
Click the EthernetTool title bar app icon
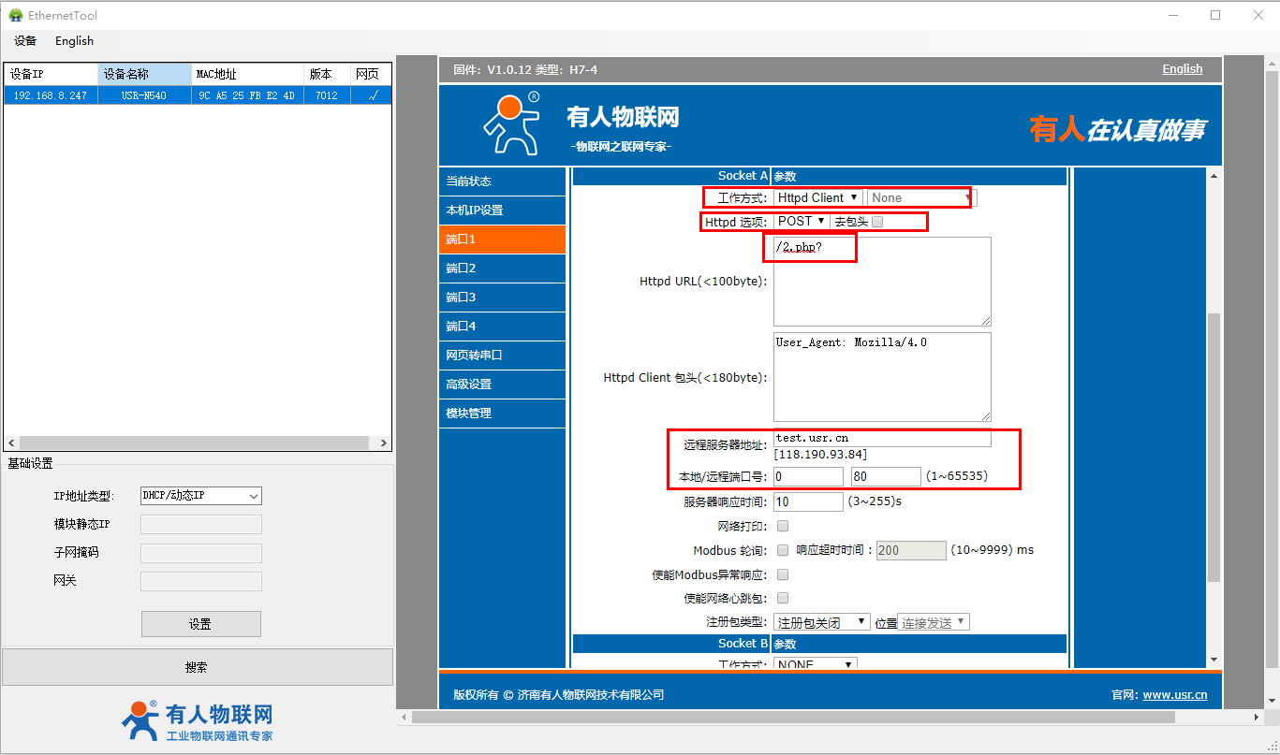click(x=16, y=15)
